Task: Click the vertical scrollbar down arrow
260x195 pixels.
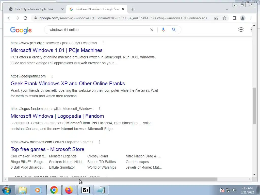Action: click(254, 175)
